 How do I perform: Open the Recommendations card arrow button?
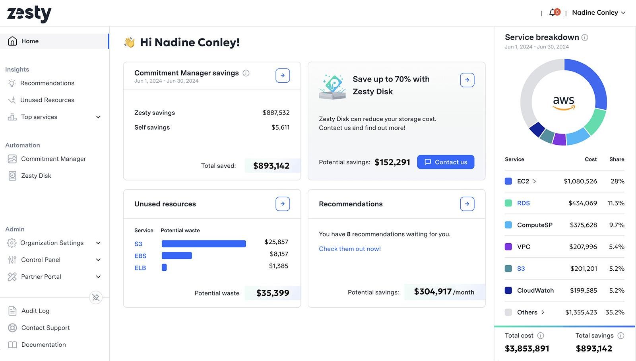click(x=467, y=204)
